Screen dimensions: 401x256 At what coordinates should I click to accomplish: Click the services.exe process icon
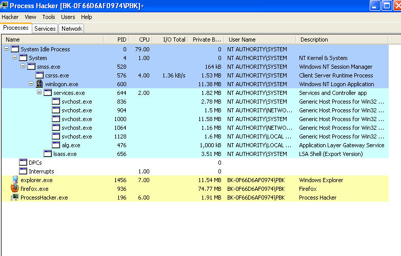tap(48, 92)
